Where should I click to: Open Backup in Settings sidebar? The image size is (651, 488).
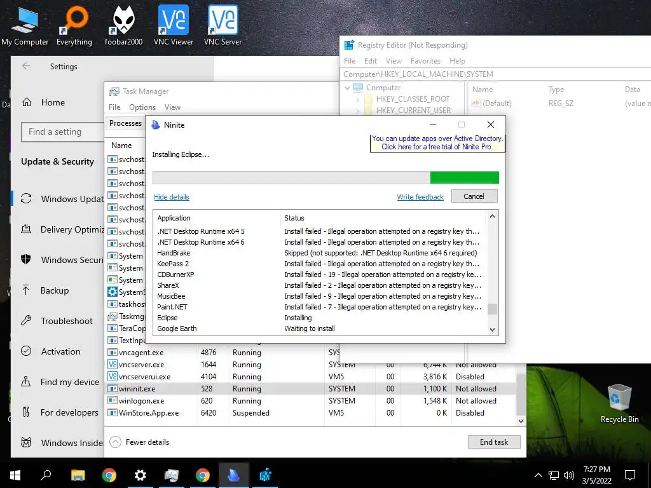pyautogui.click(x=55, y=290)
